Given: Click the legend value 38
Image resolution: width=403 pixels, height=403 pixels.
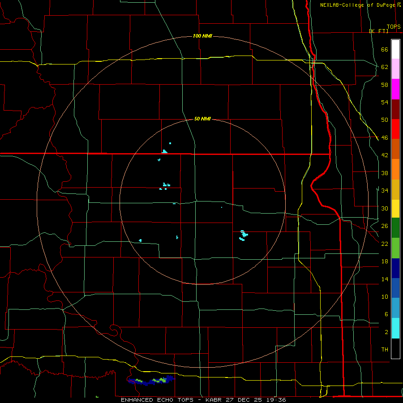Looking at the screenshot, I should pos(385,173).
